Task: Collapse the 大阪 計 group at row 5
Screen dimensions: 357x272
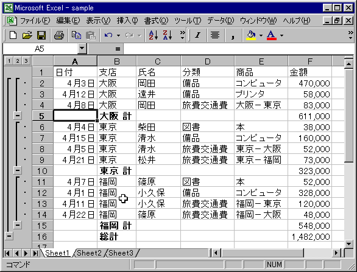Action: click(18, 116)
